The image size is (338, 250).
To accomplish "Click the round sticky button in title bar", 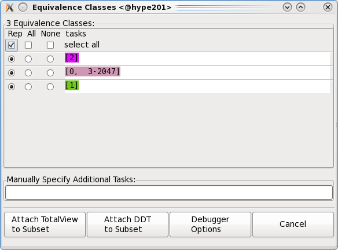I will tap(23, 8).
